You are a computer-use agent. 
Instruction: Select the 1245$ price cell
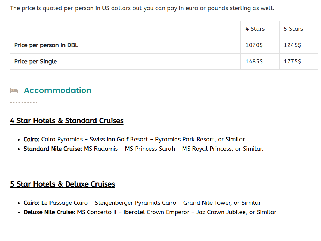292,45
